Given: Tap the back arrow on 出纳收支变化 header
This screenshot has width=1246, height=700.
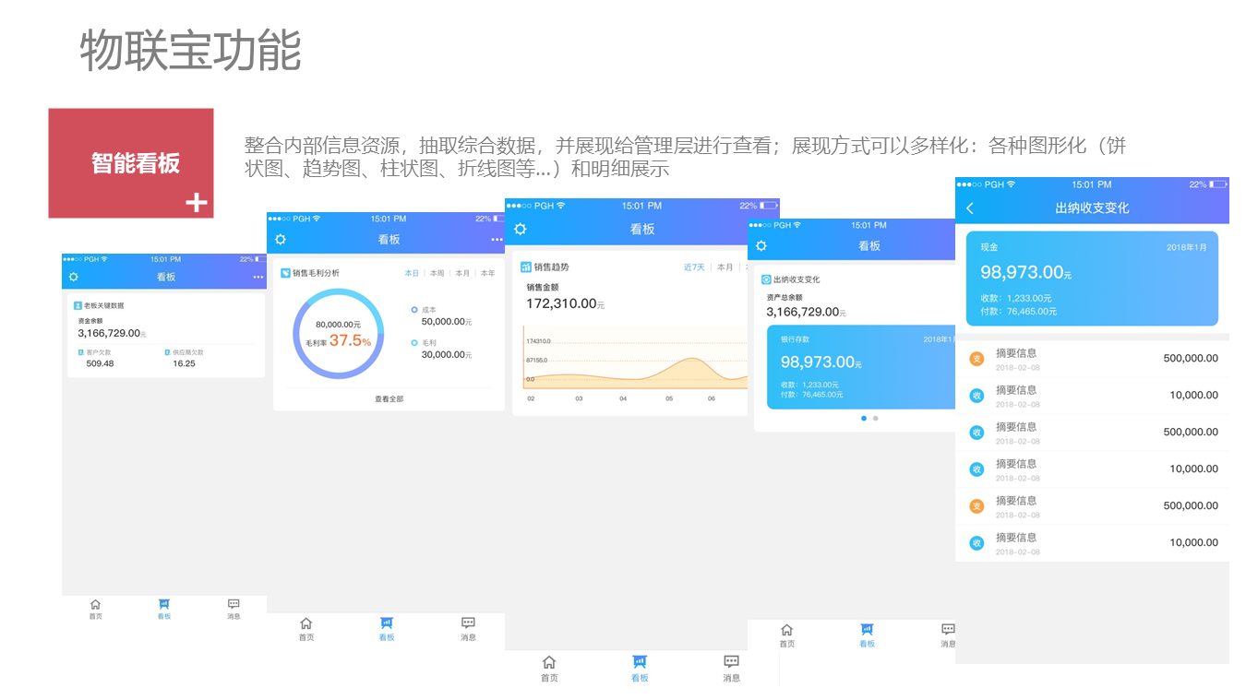Looking at the screenshot, I should [x=968, y=208].
